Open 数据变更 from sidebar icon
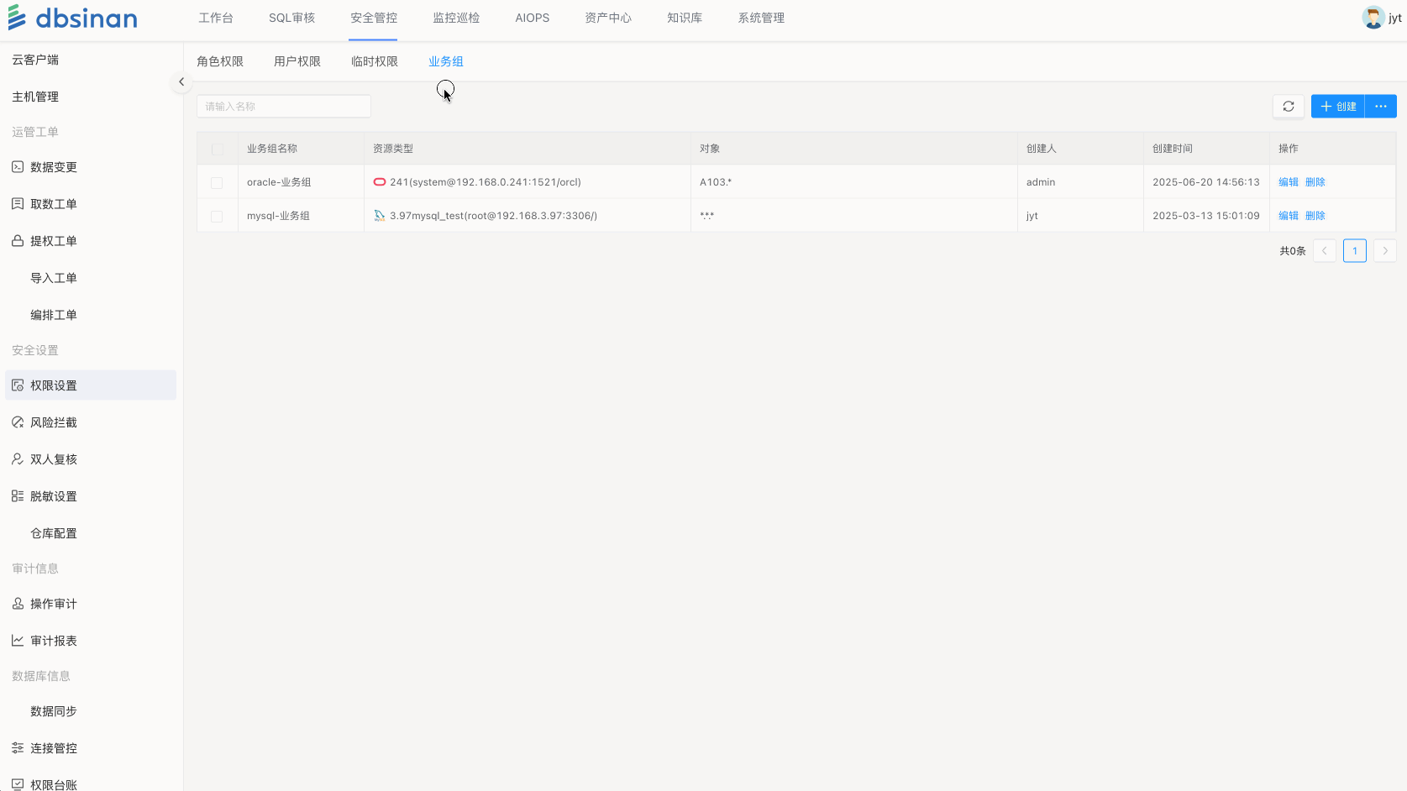Screen dimensions: 1407x791 pyautogui.click(x=18, y=167)
